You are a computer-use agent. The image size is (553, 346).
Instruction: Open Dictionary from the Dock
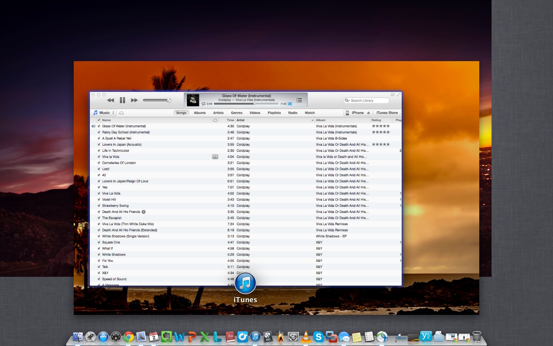click(230, 337)
